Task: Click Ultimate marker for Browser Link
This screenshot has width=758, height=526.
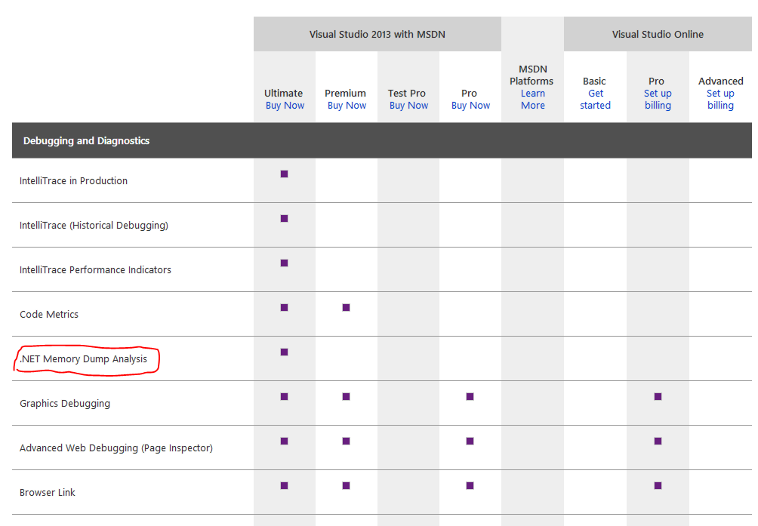Action: coord(284,485)
